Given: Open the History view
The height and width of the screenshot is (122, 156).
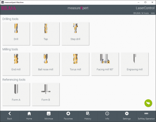Looking at the screenshot, I should [88, 116].
